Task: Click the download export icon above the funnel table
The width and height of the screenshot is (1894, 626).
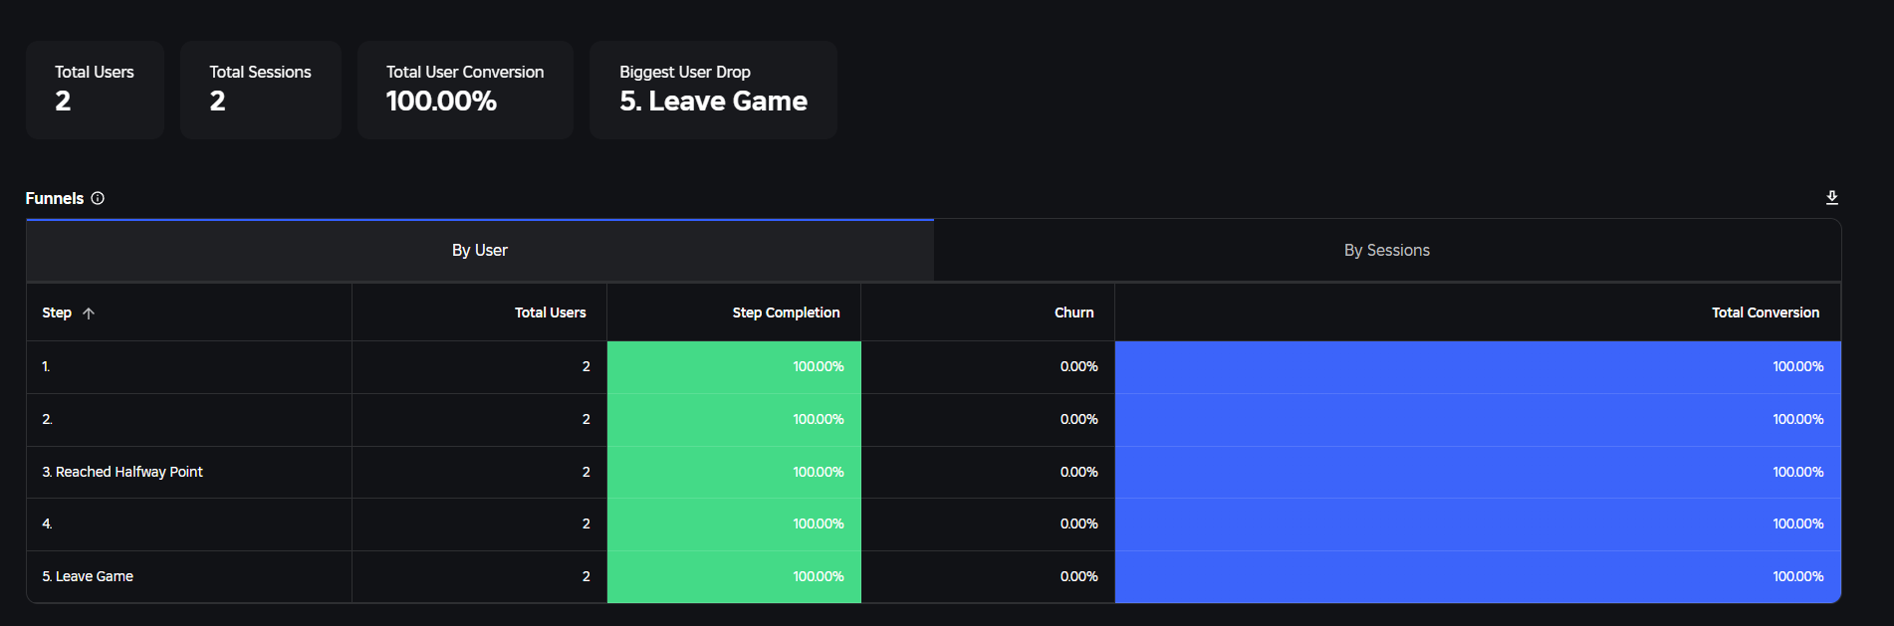Action: [1831, 197]
